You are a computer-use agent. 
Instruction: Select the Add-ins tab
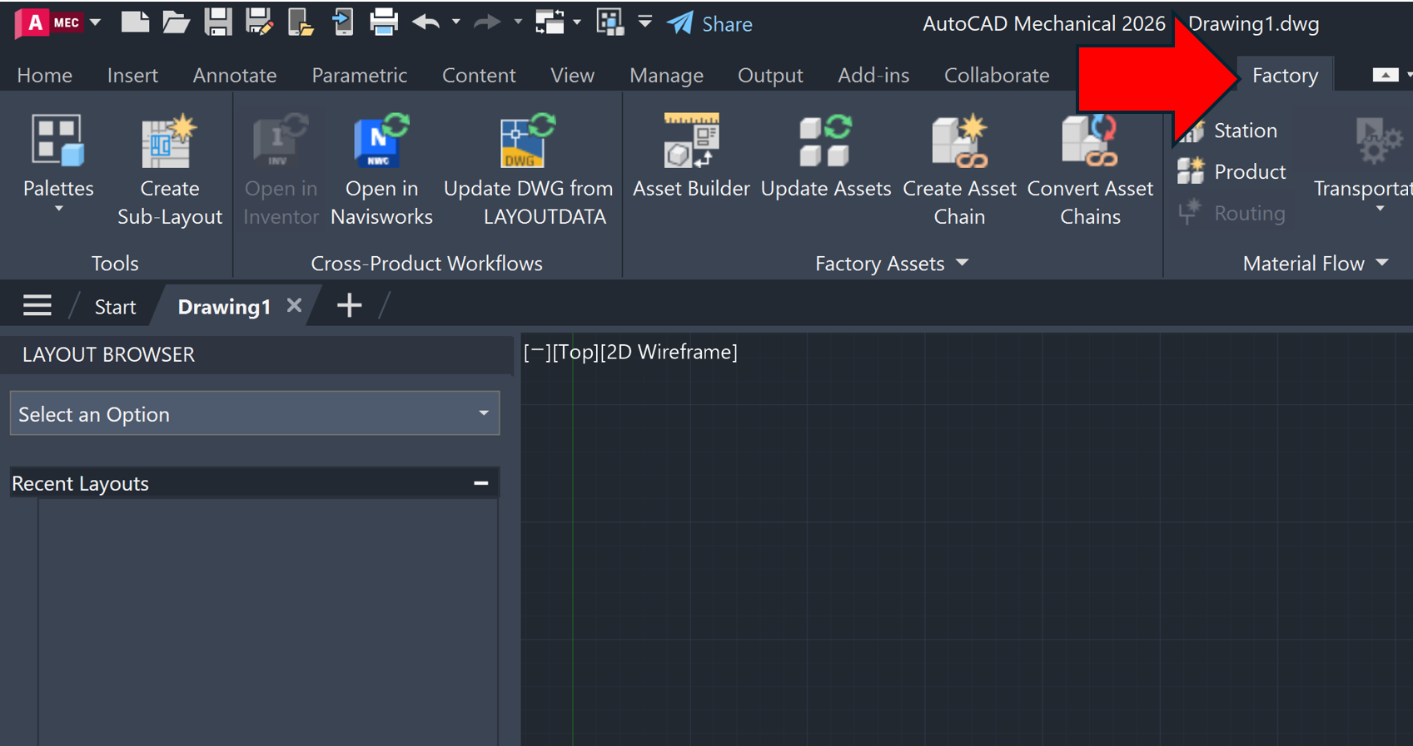click(873, 76)
